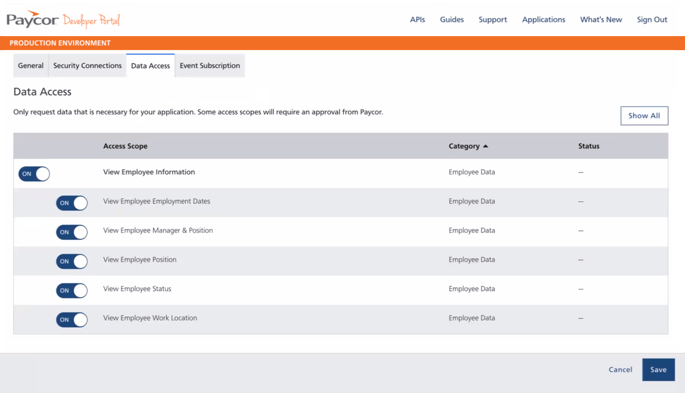Select the View Employee Work Location label
This screenshot has width=685, height=393.
point(150,318)
